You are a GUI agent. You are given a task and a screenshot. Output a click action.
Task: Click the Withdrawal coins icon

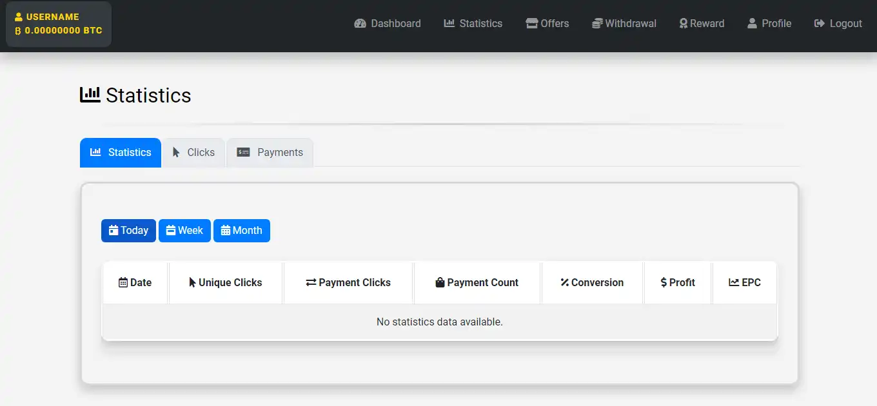(x=597, y=24)
